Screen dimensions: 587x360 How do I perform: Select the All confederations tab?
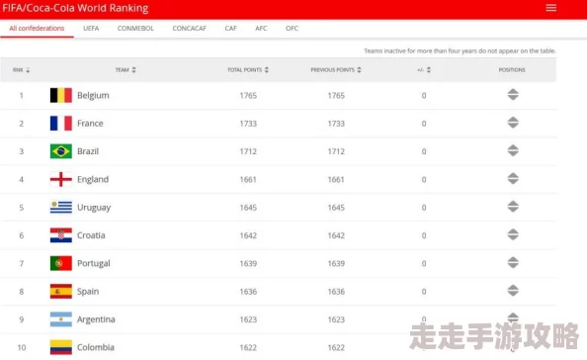37,28
